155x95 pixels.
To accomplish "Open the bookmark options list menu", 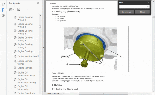I will pos(11,10).
